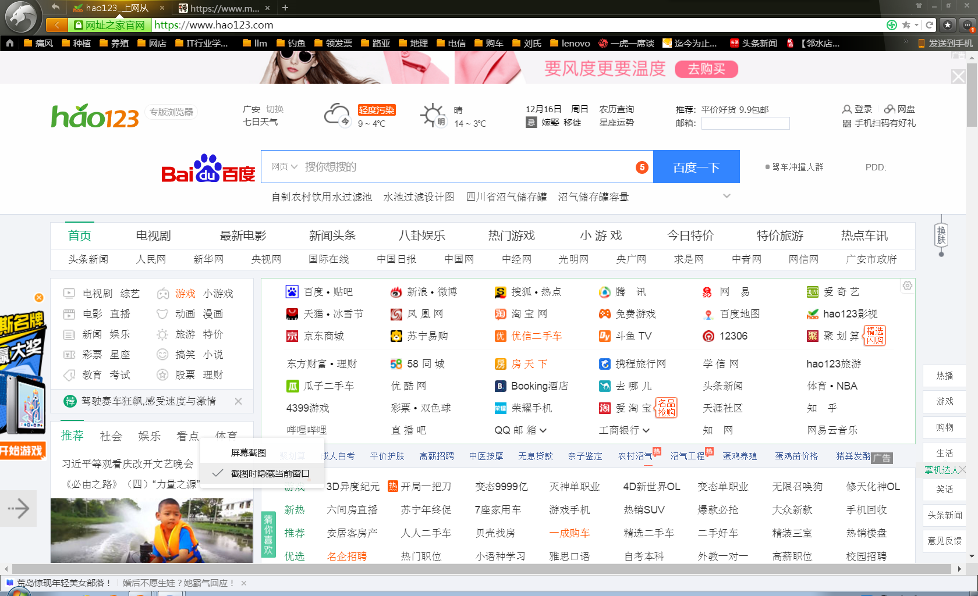Open the address bar star dropdown arrow
Image resolution: width=978 pixels, height=596 pixels.
click(916, 25)
